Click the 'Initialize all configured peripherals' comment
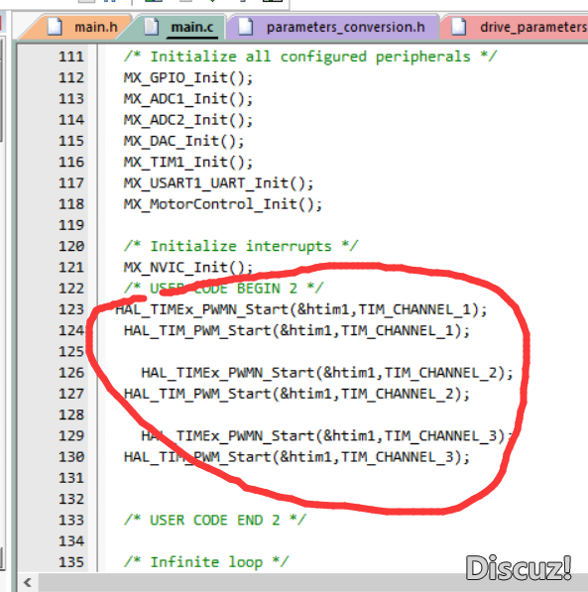This screenshot has width=588, height=592. coord(309,57)
